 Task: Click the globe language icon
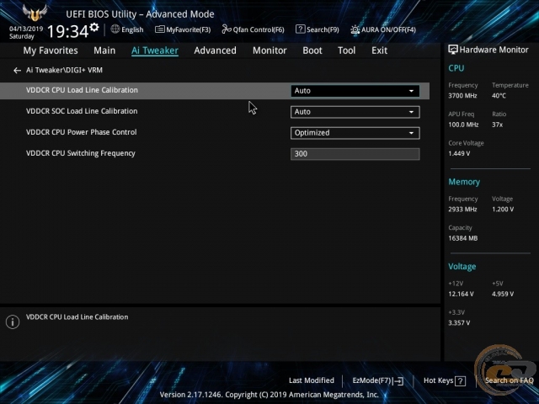tap(115, 29)
